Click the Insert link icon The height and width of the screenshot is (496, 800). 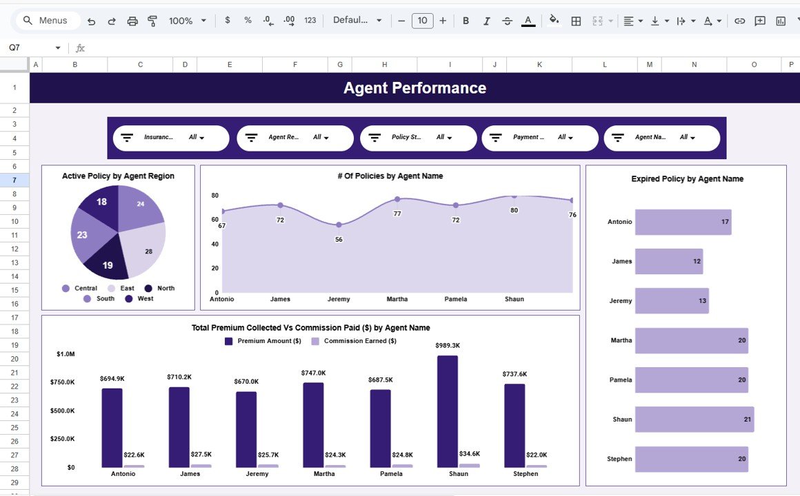pos(739,21)
